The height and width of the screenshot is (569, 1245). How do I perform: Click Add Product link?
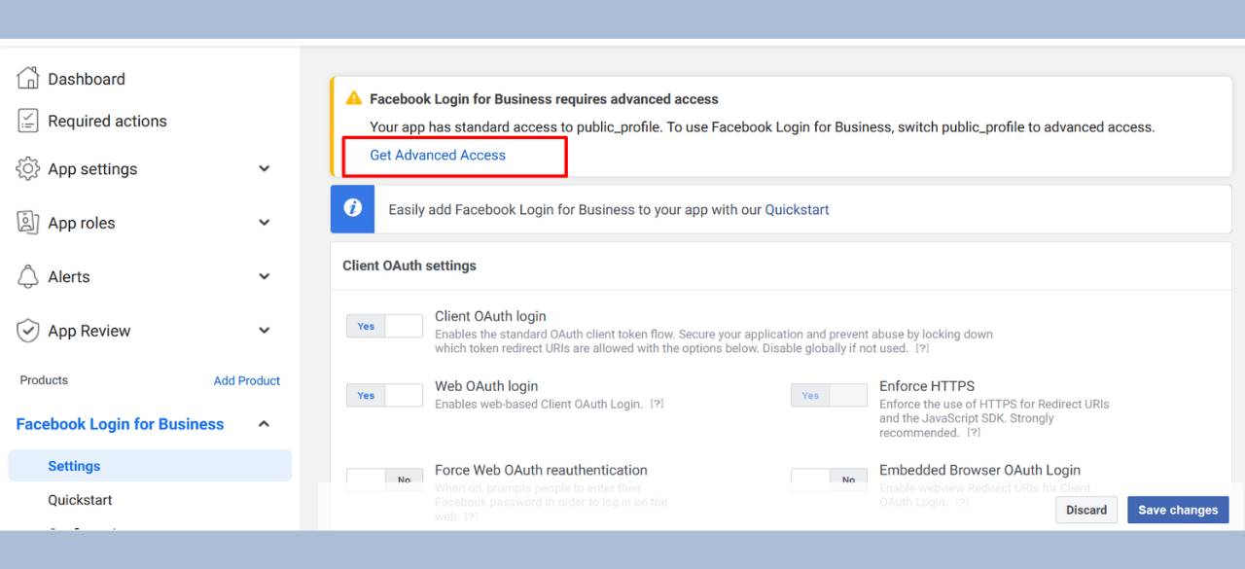247,380
